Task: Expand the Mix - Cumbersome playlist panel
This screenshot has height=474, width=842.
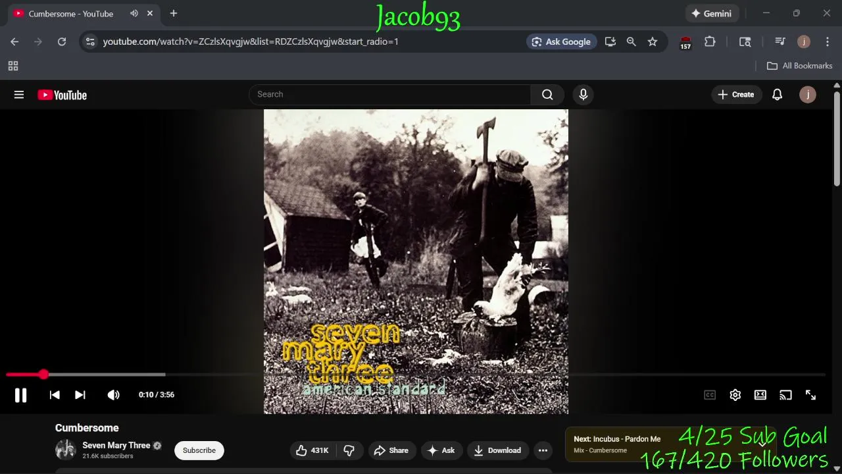Action: pos(762,443)
